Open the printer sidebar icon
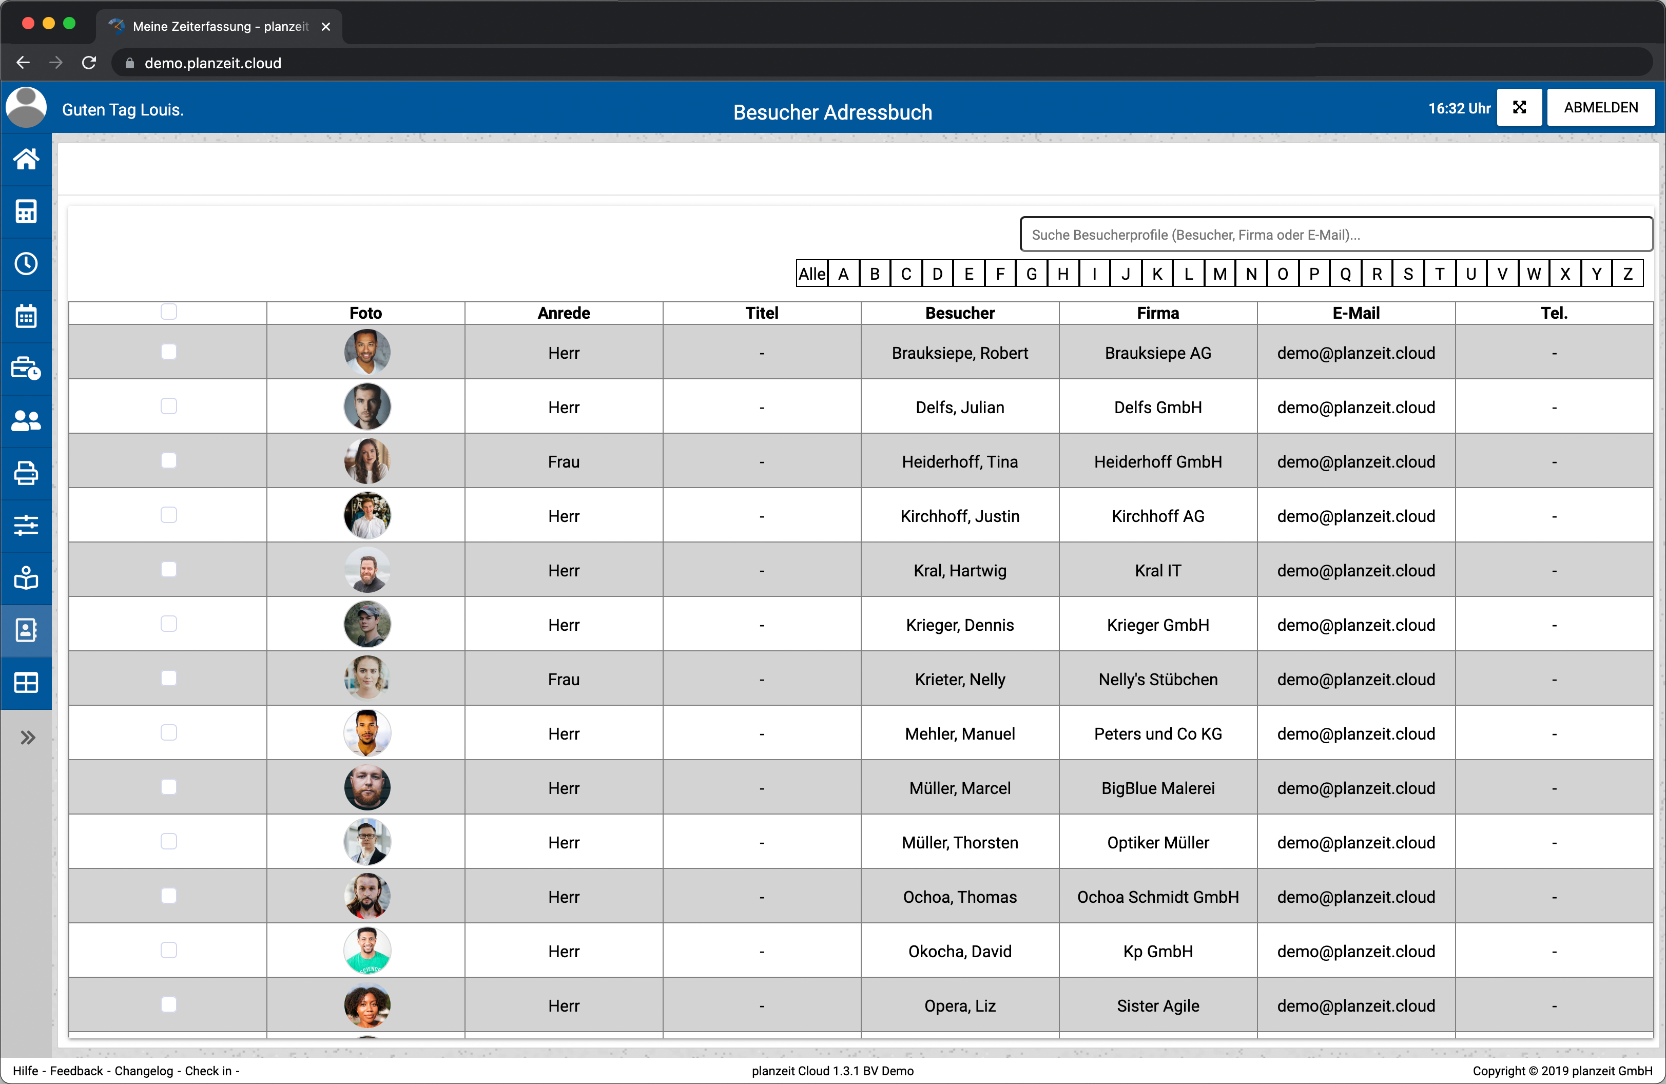This screenshot has width=1666, height=1084. pyautogui.click(x=26, y=473)
